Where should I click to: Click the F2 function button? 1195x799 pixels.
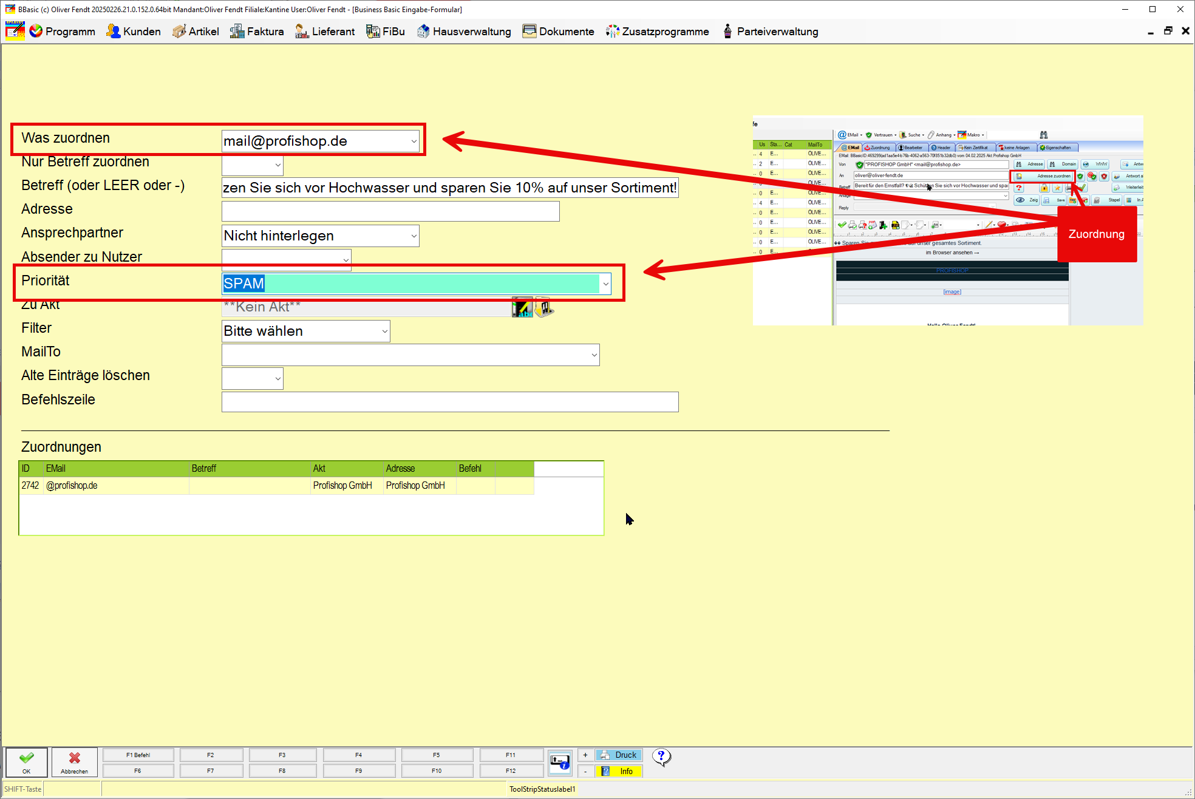[x=211, y=755]
